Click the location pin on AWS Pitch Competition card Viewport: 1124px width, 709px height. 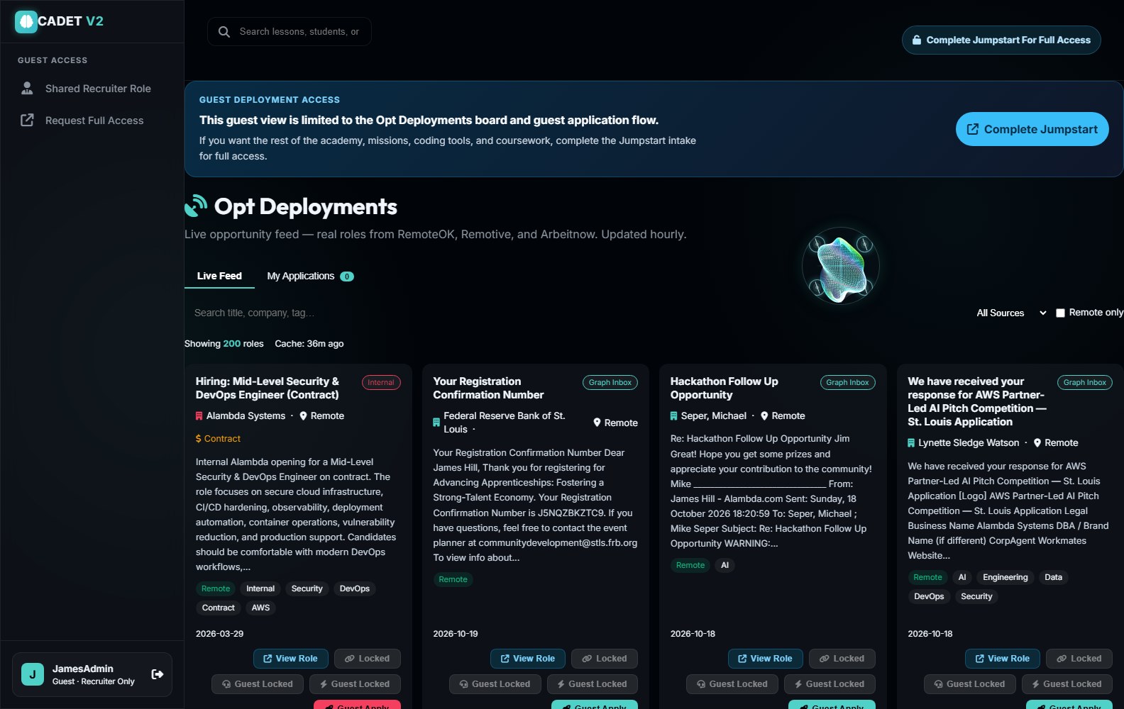pyautogui.click(x=1037, y=443)
